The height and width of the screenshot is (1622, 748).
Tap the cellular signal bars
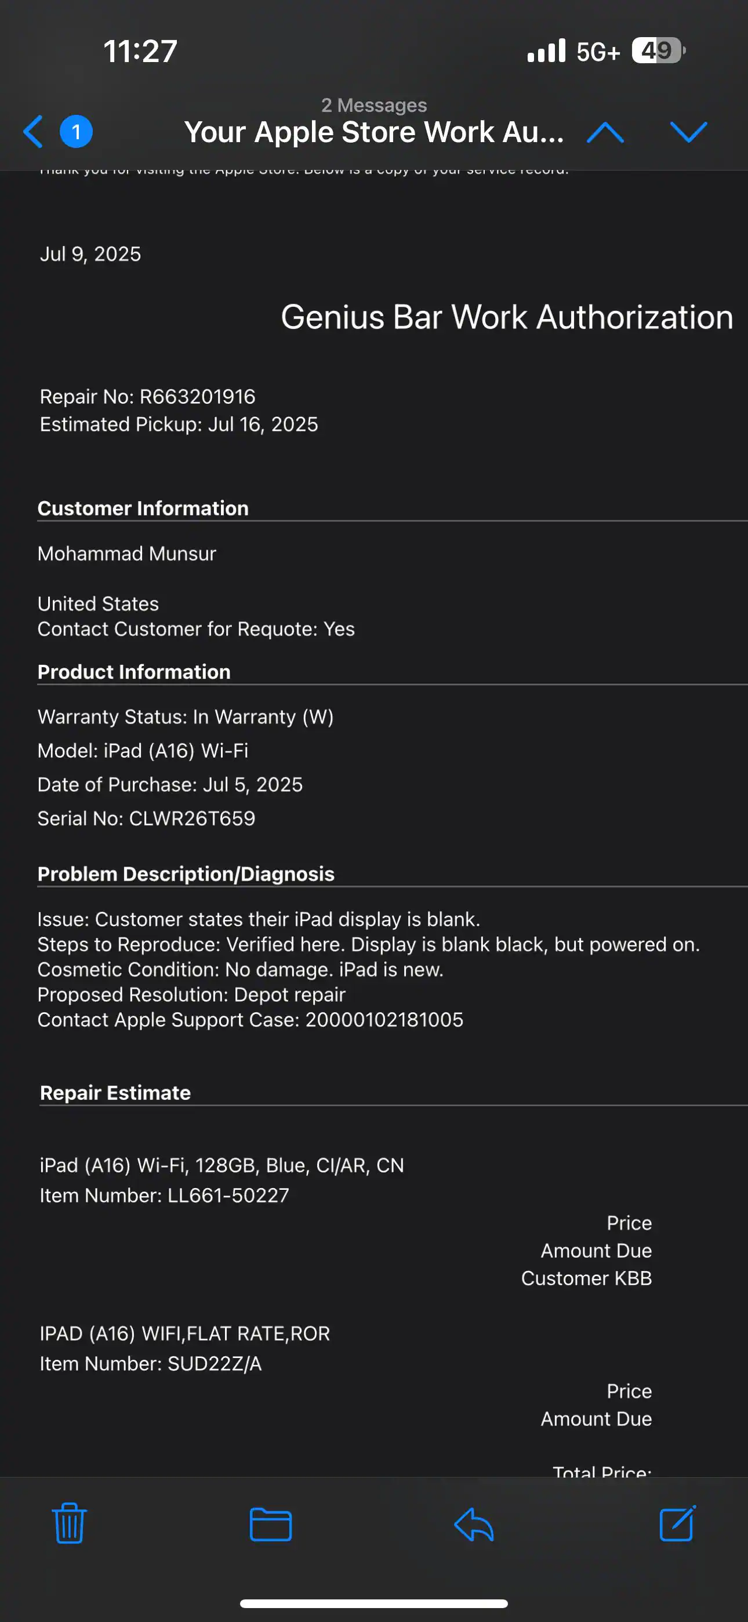point(547,50)
